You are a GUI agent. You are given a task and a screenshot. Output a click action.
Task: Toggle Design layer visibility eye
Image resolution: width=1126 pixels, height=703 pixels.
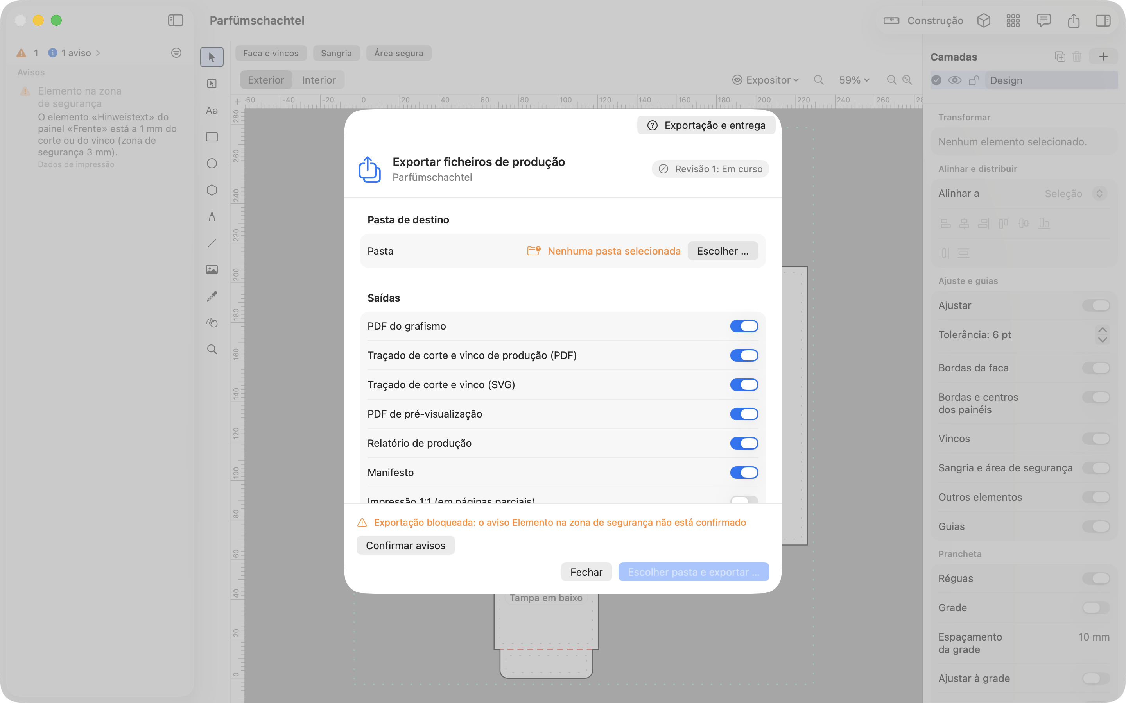[954, 80]
